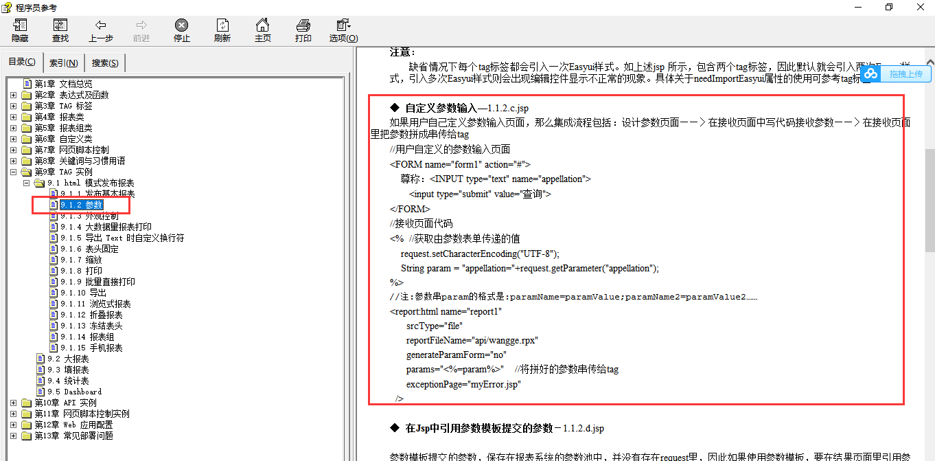Select 9.1.3 外观控制 topic

89,216
